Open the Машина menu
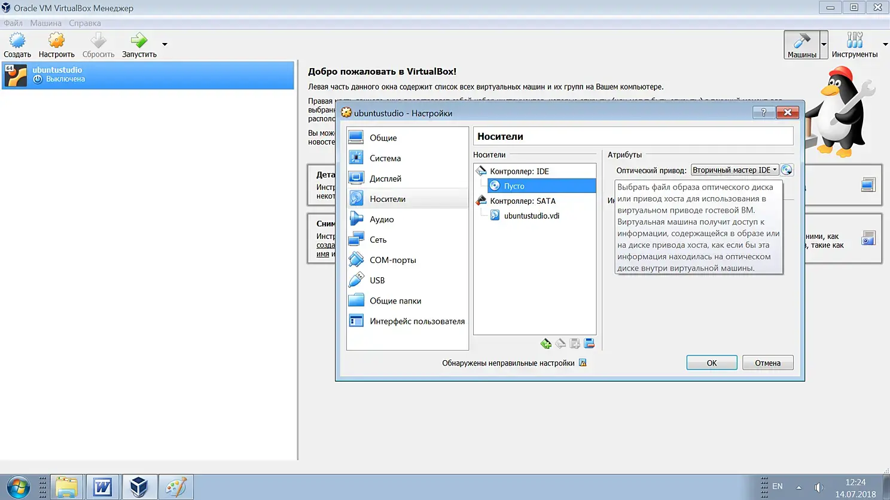 pyautogui.click(x=46, y=23)
